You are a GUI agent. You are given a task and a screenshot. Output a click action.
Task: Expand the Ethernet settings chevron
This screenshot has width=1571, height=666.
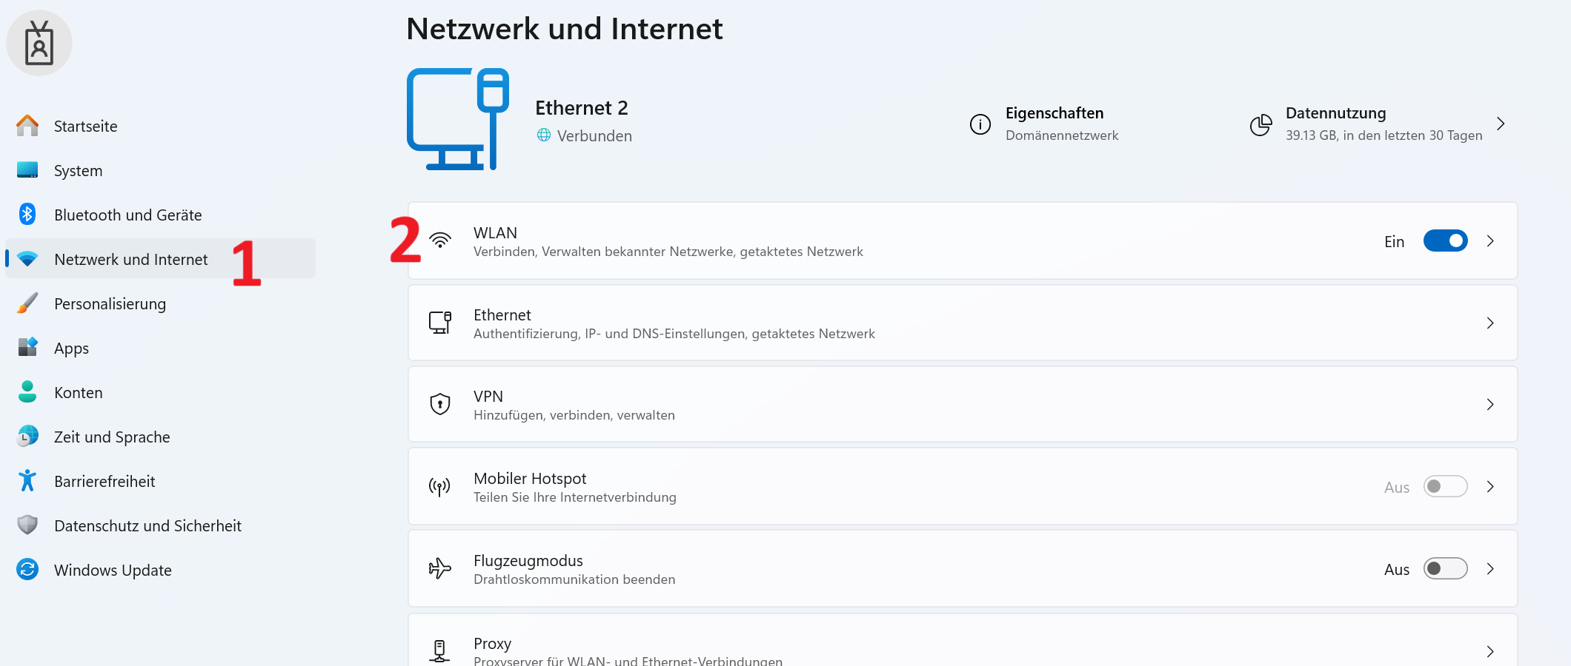(x=1490, y=323)
